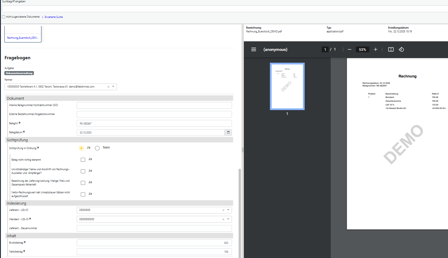448x258 pixels.
Task: Check 'Beleg nicht richtig benannt' box
Action: [83, 160]
